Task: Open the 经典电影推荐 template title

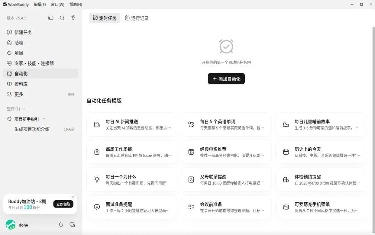Action: [x=213, y=149]
